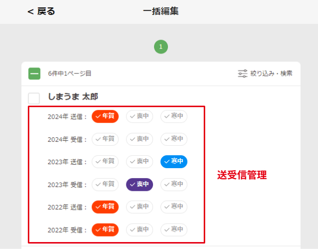Enable 年賀 on 2024年 受信 row

(105, 139)
